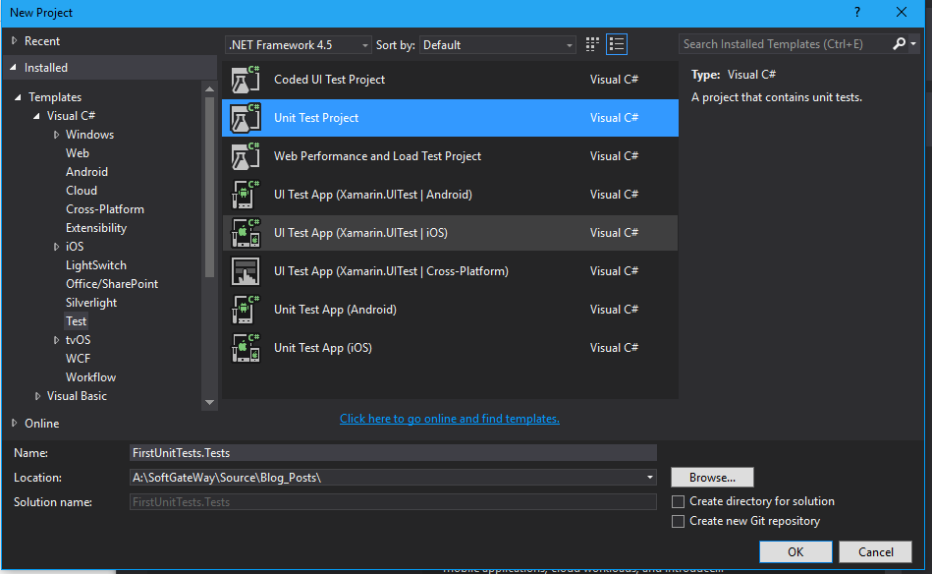Select the Silverlight category in the tree
Screen dimensions: 932x574
pyautogui.click(x=91, y=303)
